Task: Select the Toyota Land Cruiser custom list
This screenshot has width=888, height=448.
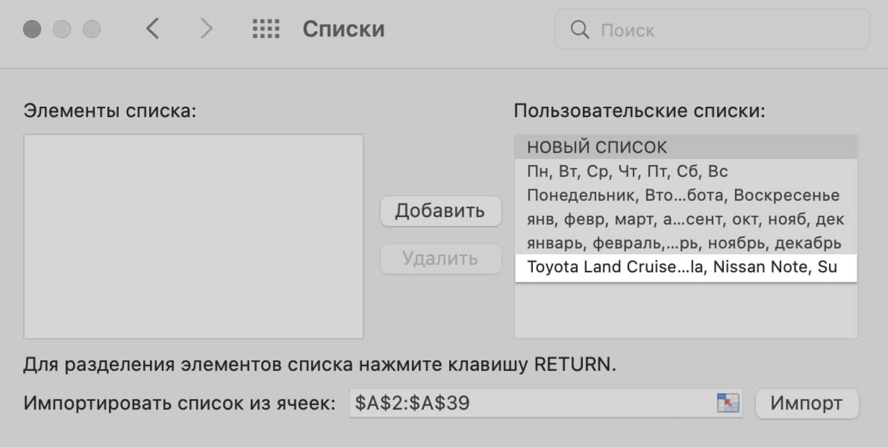Action: pyautogui.click(x=686, y=268)
